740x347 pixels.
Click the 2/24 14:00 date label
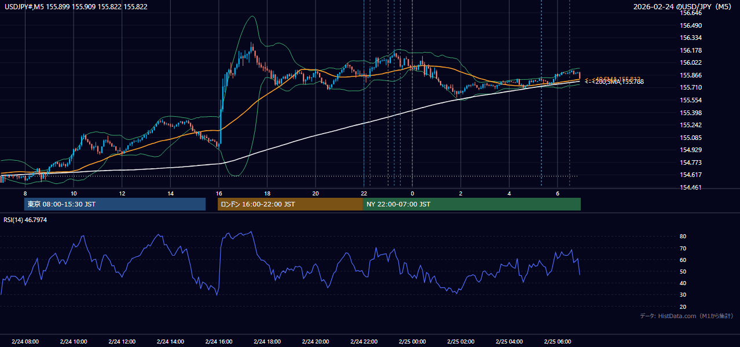click(170, 342)
